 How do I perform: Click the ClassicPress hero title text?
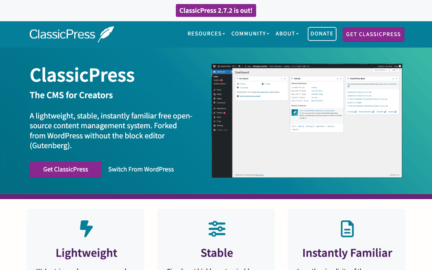click(x=82, y=75)
